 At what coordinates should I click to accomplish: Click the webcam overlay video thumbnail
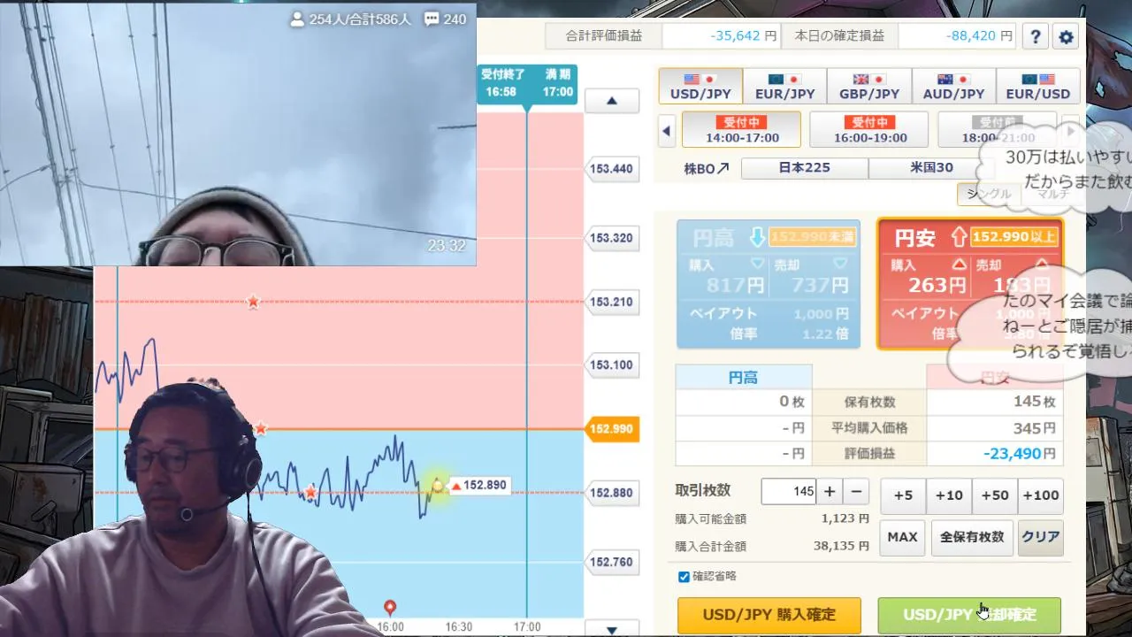238,134
